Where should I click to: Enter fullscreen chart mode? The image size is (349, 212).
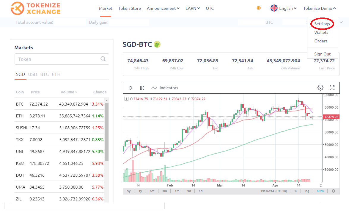coord(332,88)
